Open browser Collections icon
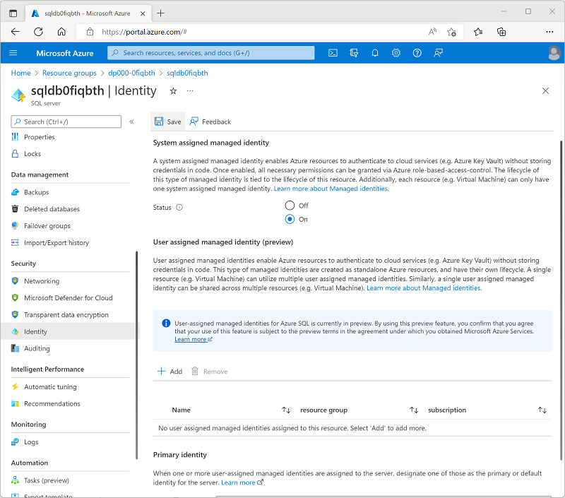The height and width of the screenshot is (498, 565). pyautogui.click(x=501, y=32)
